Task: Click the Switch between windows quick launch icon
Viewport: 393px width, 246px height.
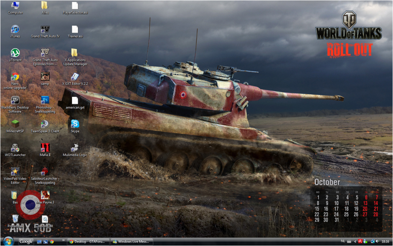Action: (x=45, y=242)
